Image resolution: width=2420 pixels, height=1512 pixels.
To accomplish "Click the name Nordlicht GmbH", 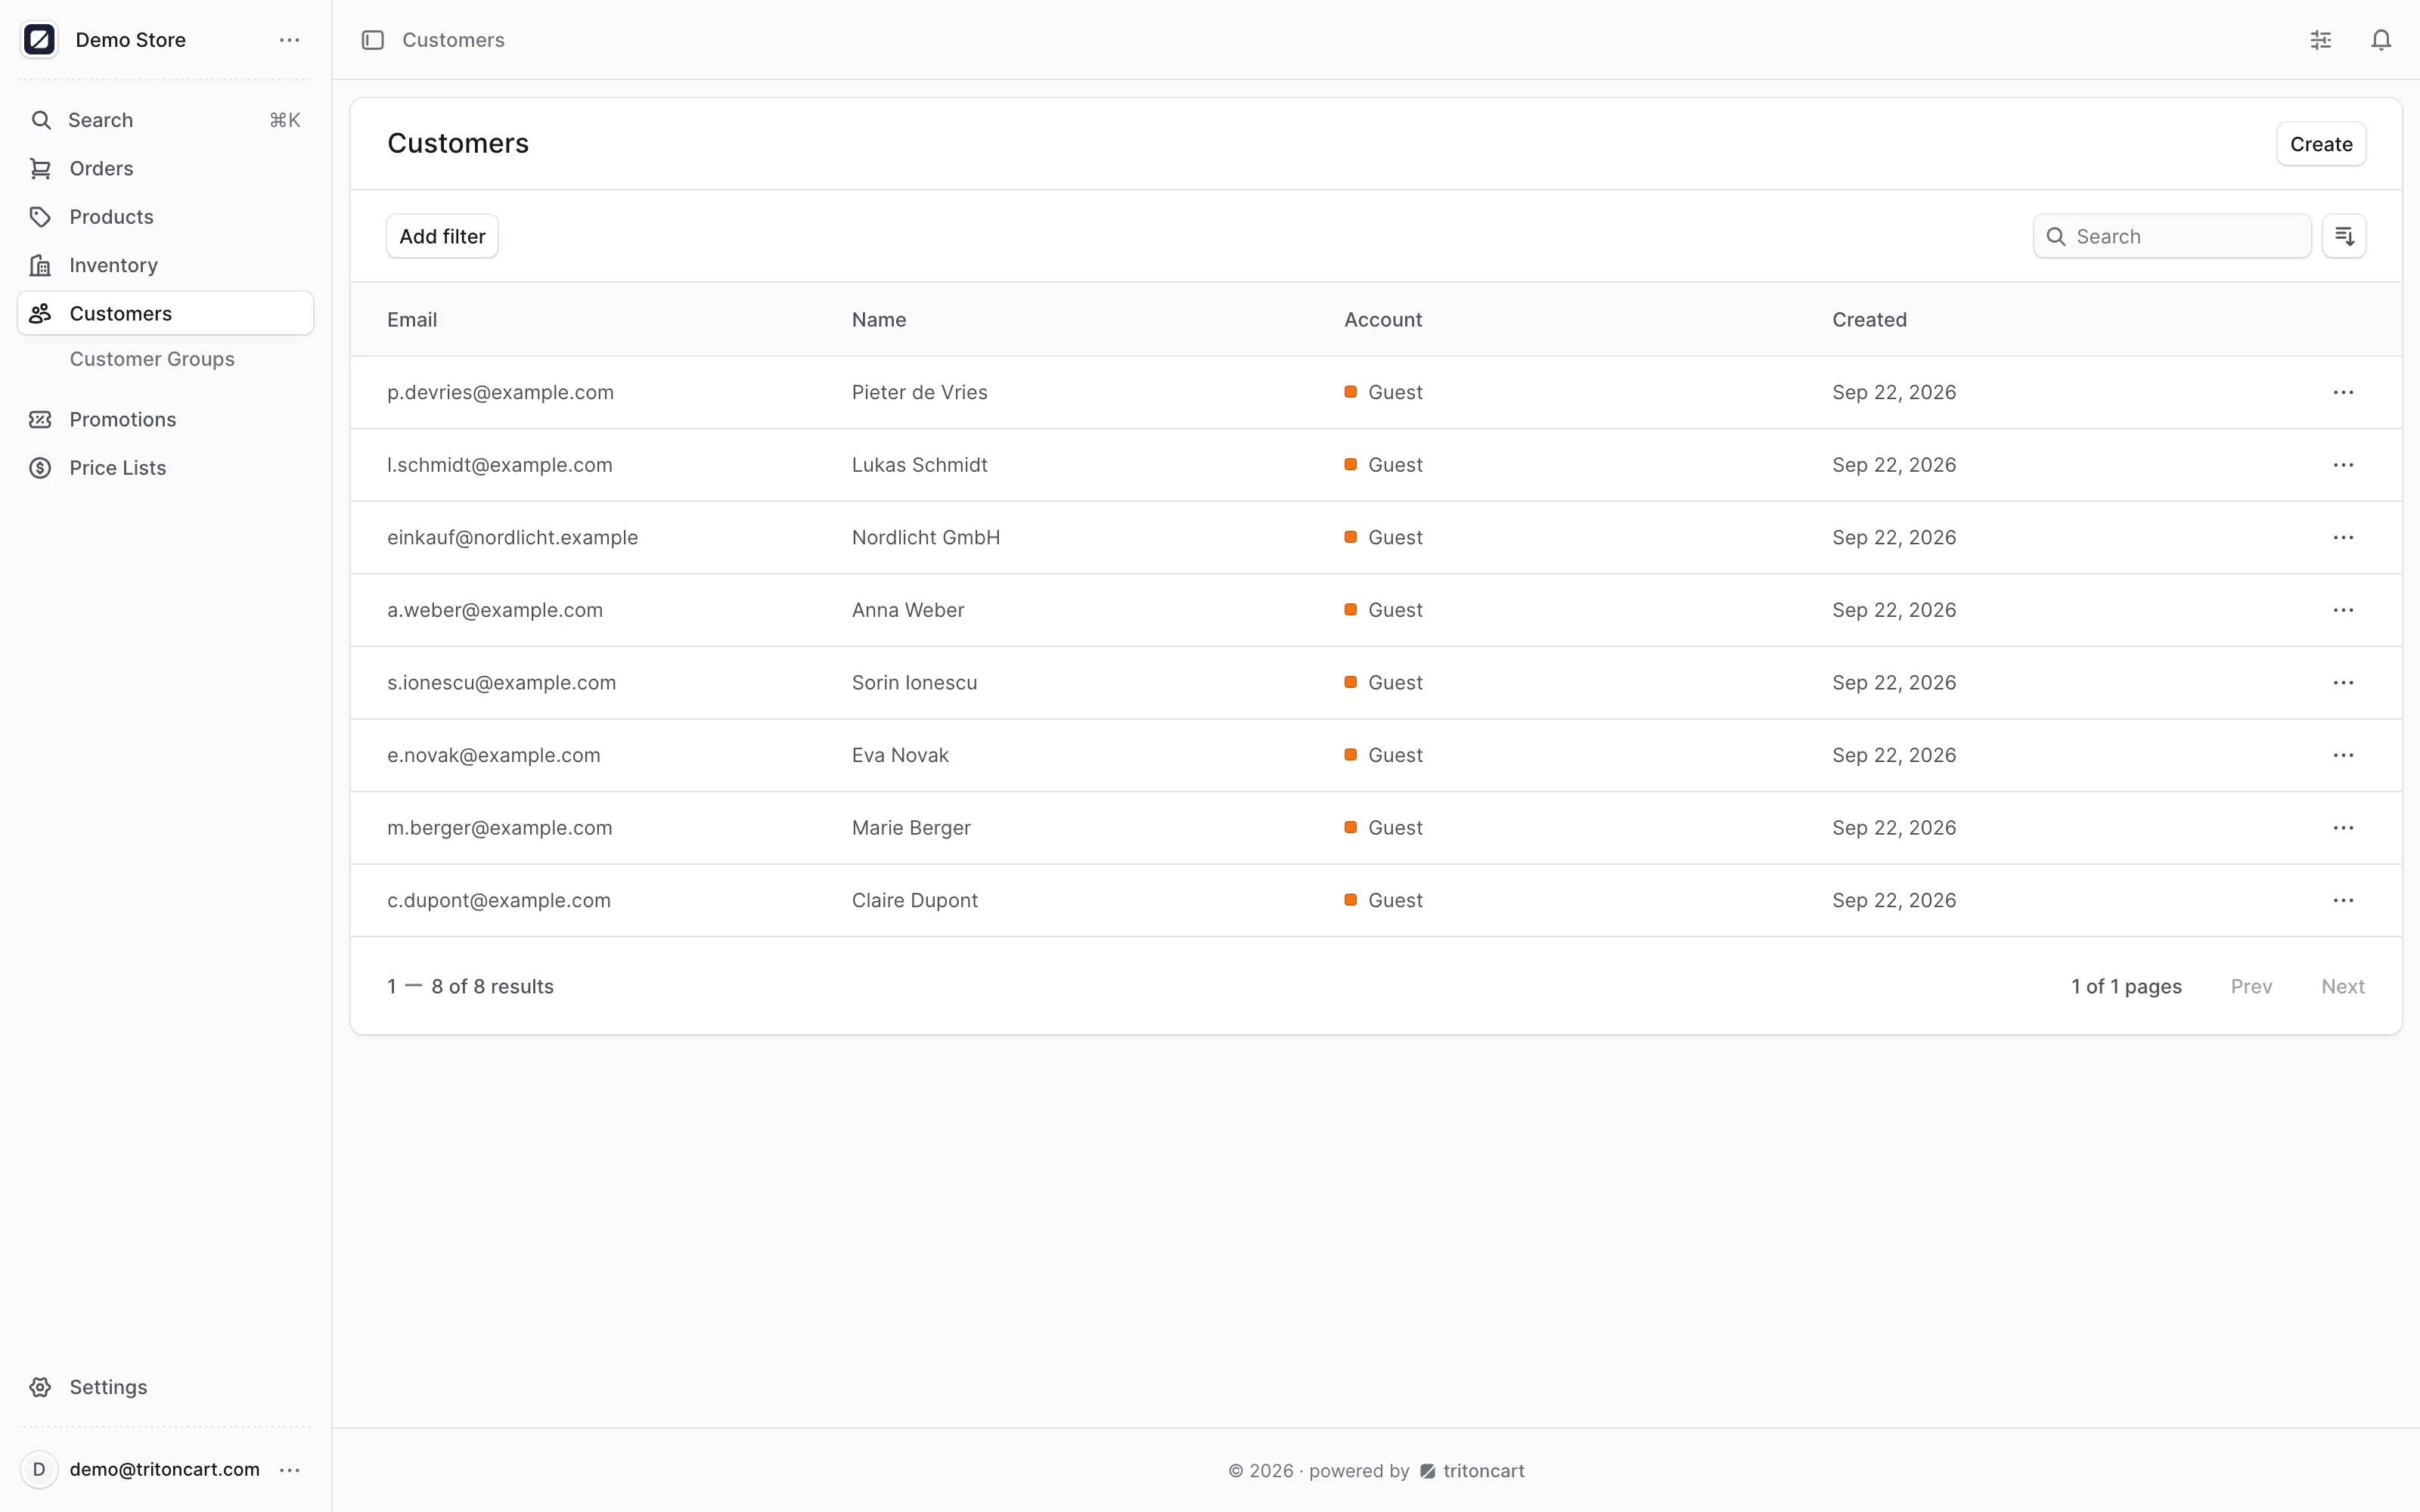I will (x=926, y=538).
